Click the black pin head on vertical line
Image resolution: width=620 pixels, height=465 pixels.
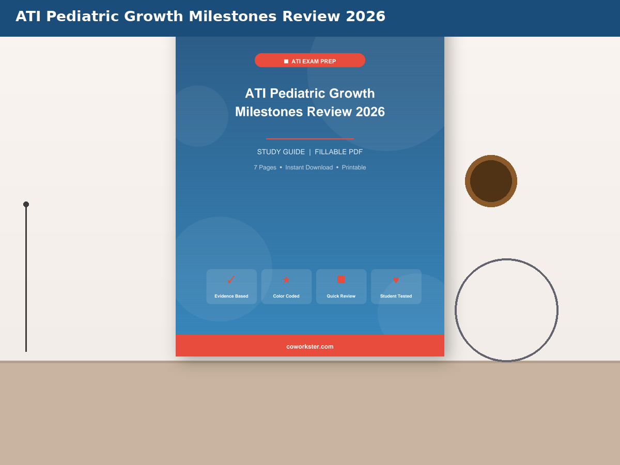tap(26, 204)
